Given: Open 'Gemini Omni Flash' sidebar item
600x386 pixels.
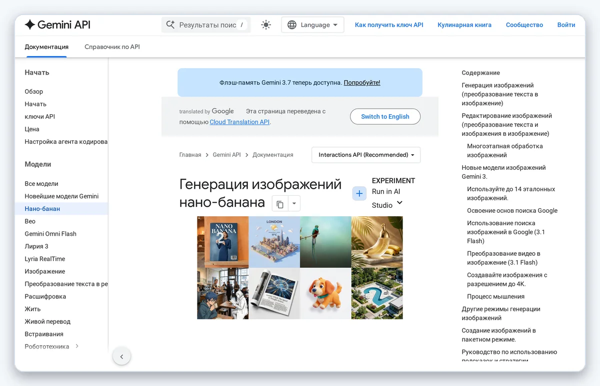Looking at the screenshot, I should [50, 234].
